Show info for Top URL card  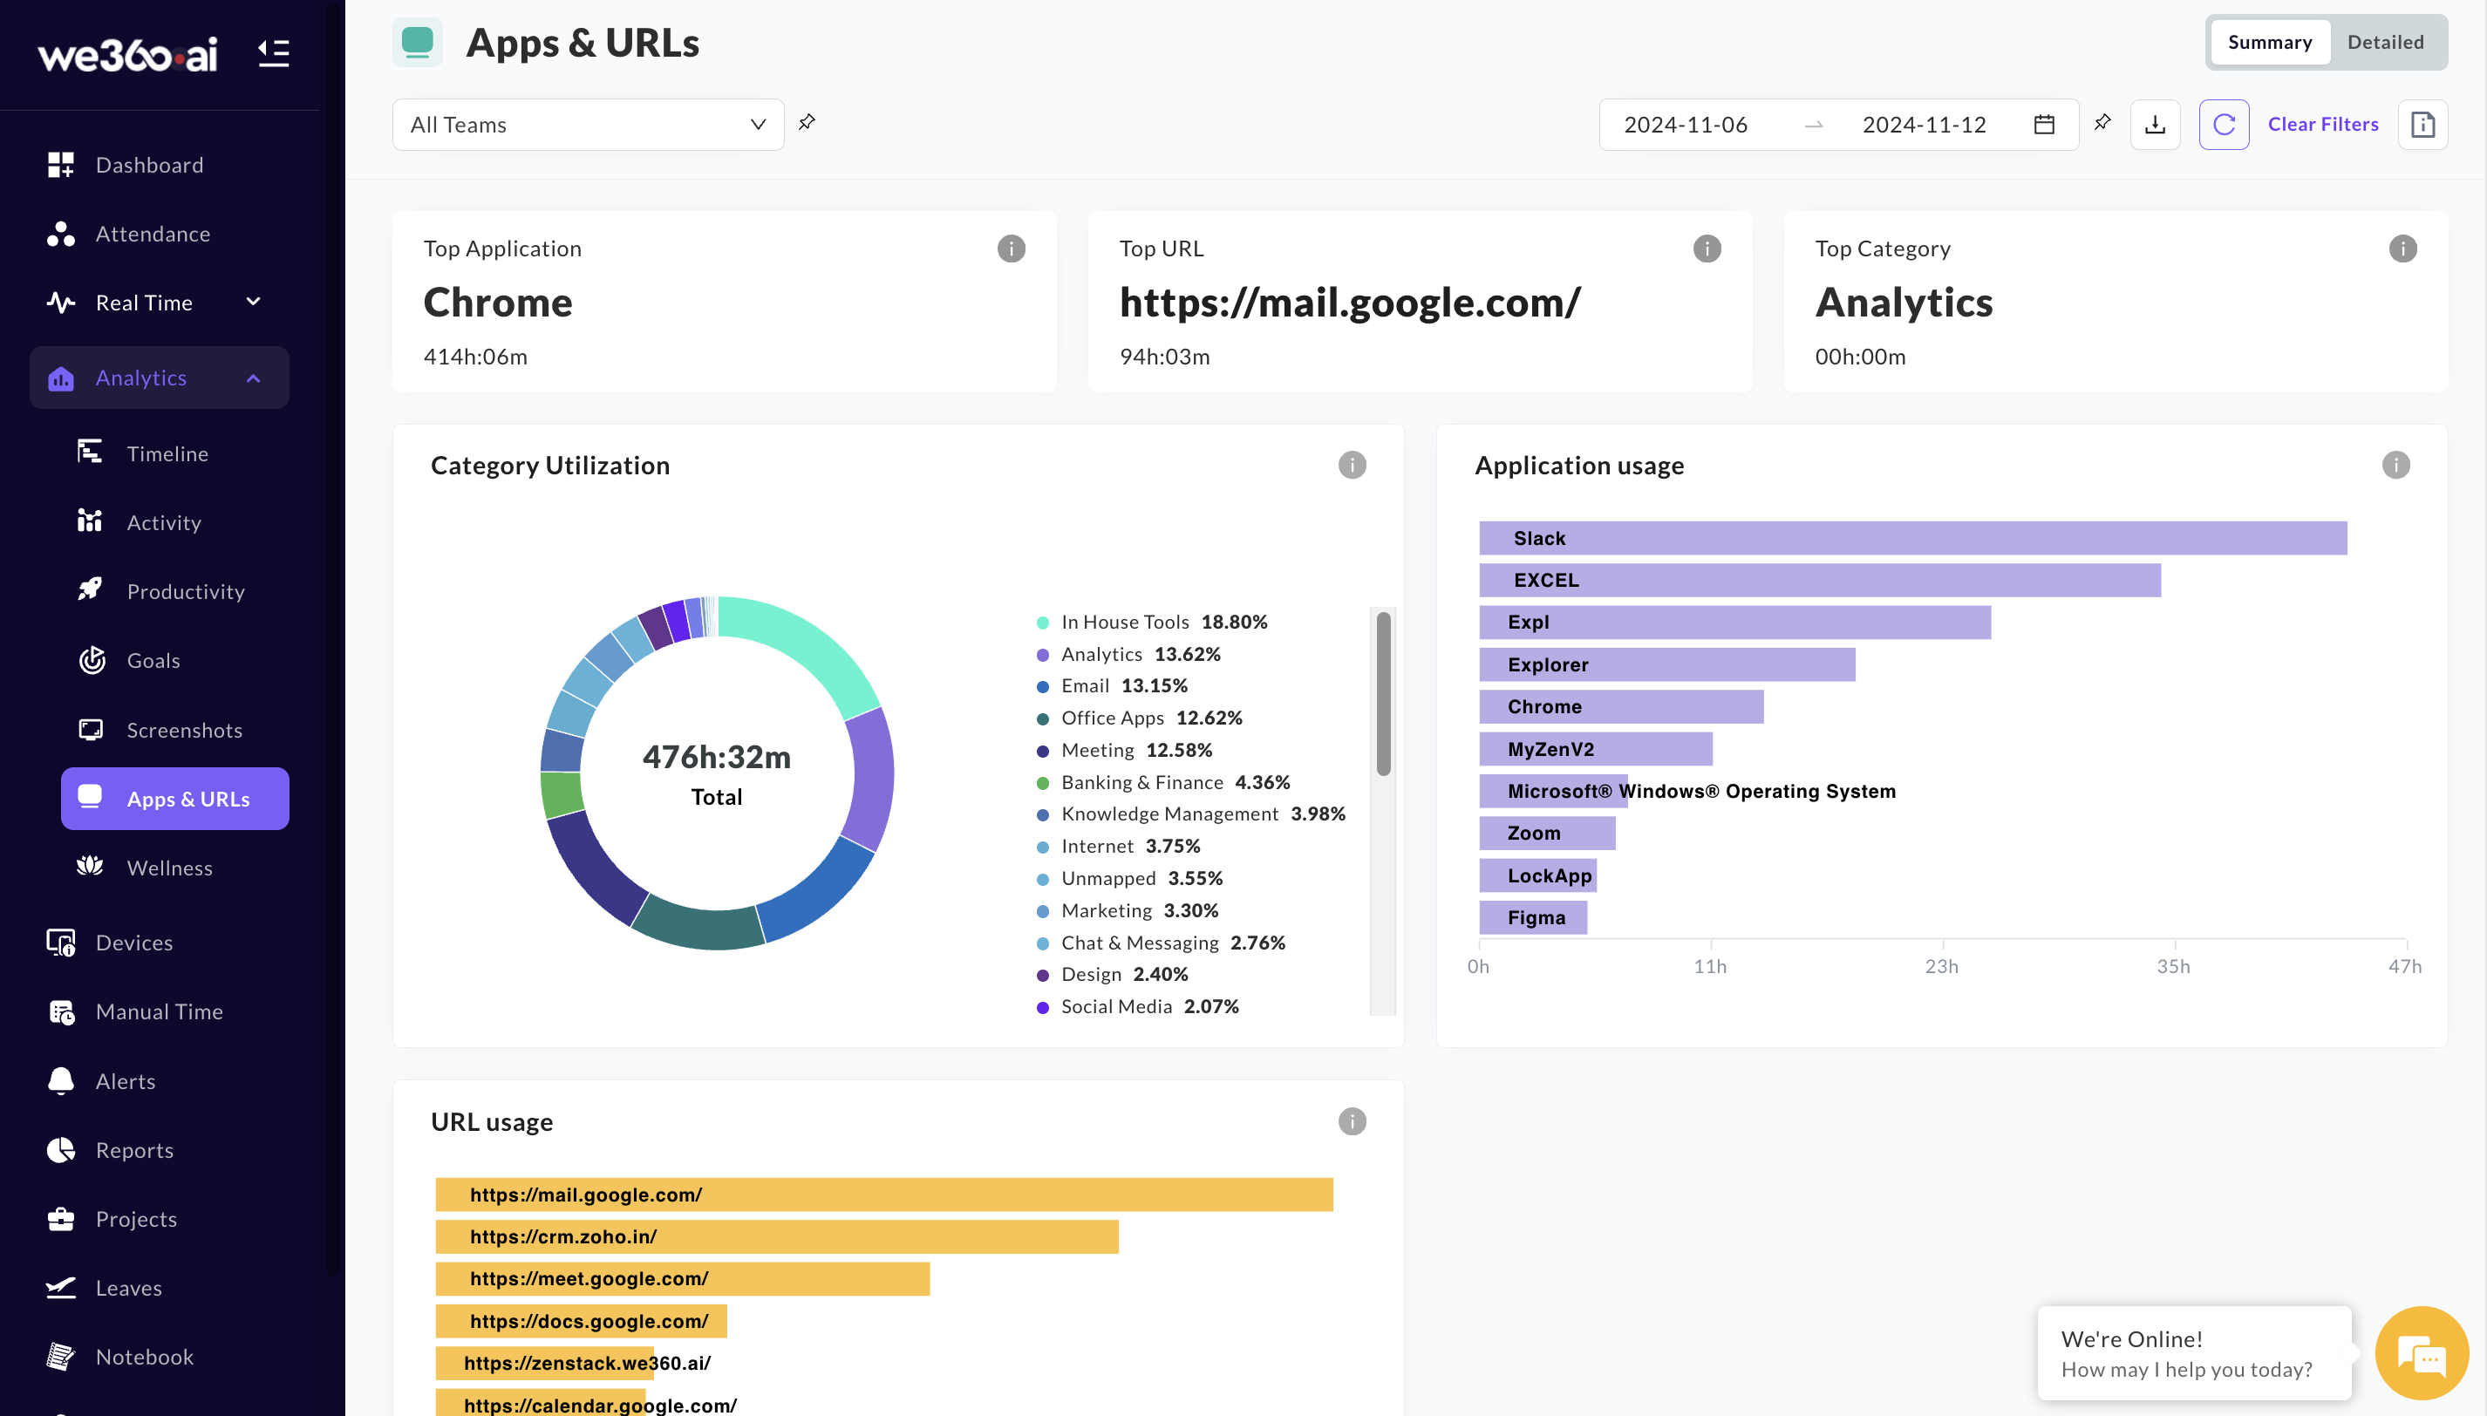point(1706,249)
